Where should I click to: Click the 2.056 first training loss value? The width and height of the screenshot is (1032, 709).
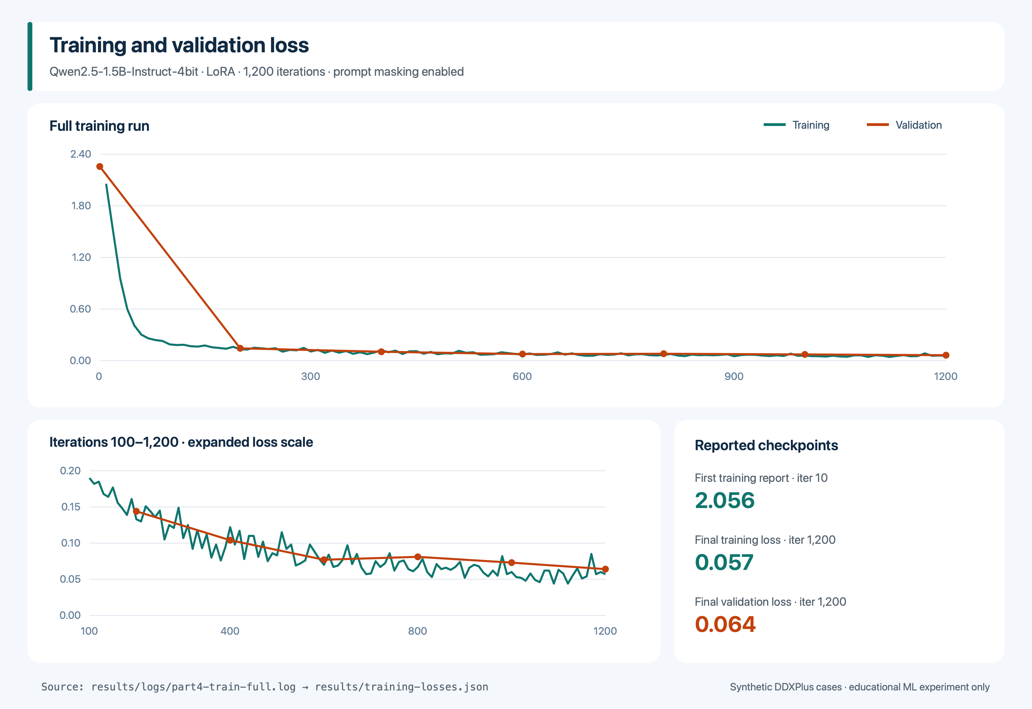(725, 500)
